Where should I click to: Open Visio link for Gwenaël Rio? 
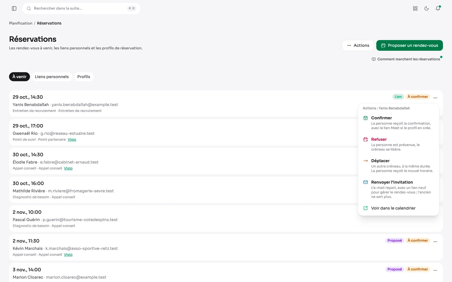point(72,140)
